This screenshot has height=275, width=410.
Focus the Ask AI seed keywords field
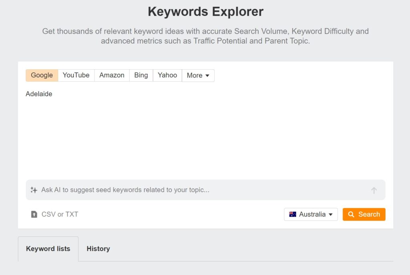(x=205, y=190)
